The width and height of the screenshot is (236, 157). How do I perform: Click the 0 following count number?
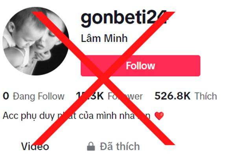pyautogui.click(x=6, y=96)
